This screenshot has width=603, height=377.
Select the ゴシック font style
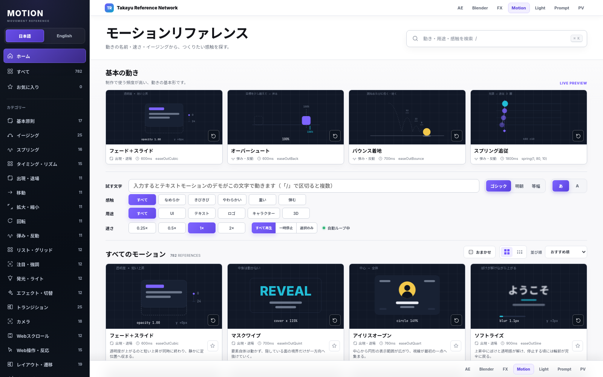click(x=498, y=186)
